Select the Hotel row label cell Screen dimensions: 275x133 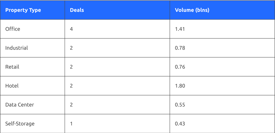pos(12,86)
